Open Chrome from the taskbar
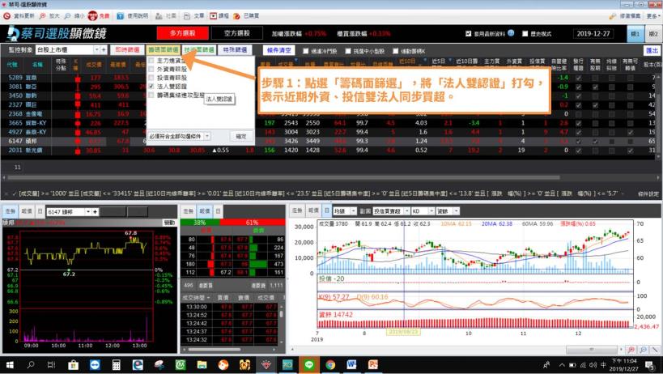The height and width of the screenshot is (374, 663). pyautogui.click(x=330, y=365)
